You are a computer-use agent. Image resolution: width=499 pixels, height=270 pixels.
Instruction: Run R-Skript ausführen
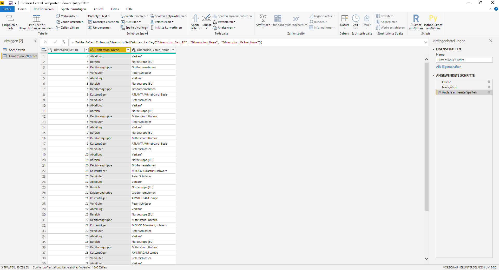[416, 22]
